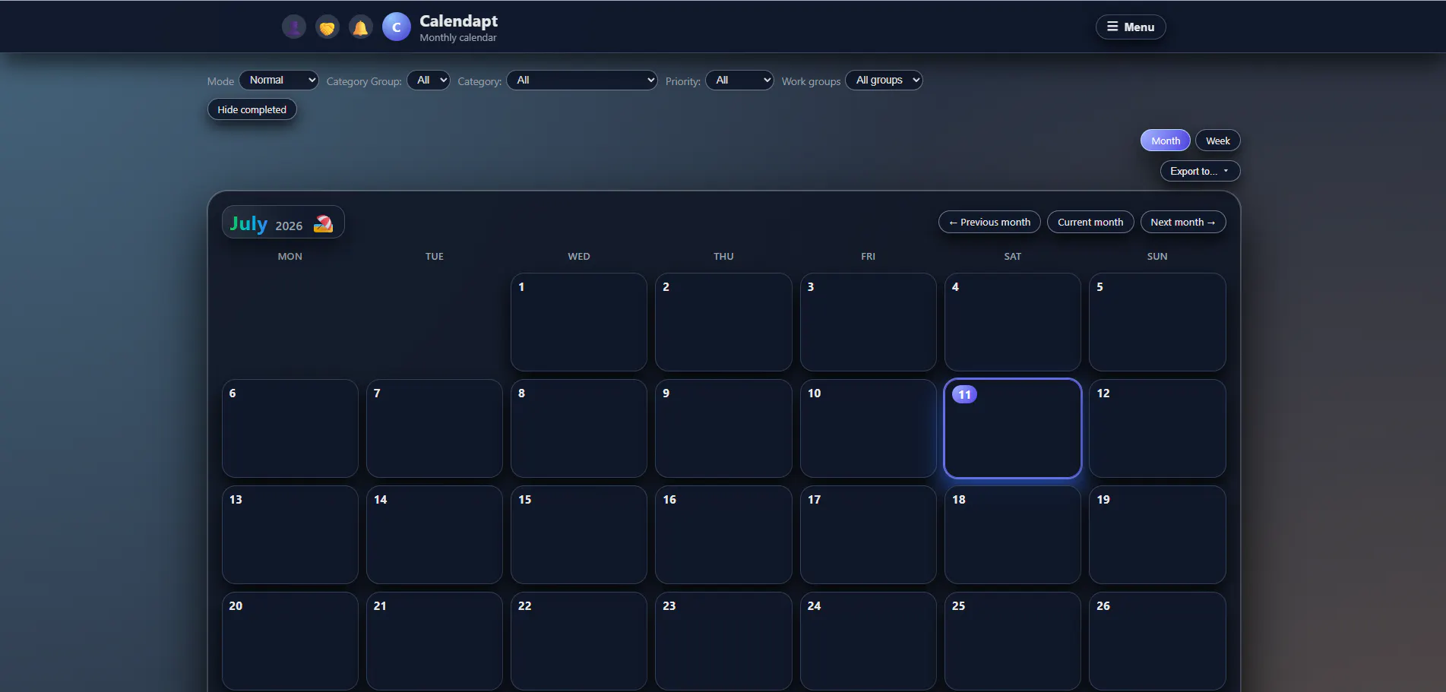1446x692 pixels.
Task: Select July 7 day cell
Action: (x=435, y=428)
